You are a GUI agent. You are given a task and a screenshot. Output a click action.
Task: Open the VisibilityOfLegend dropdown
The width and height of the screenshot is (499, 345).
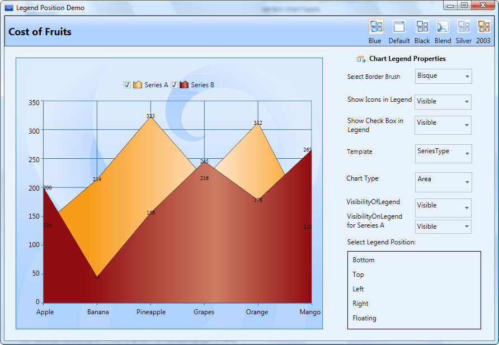443,208
